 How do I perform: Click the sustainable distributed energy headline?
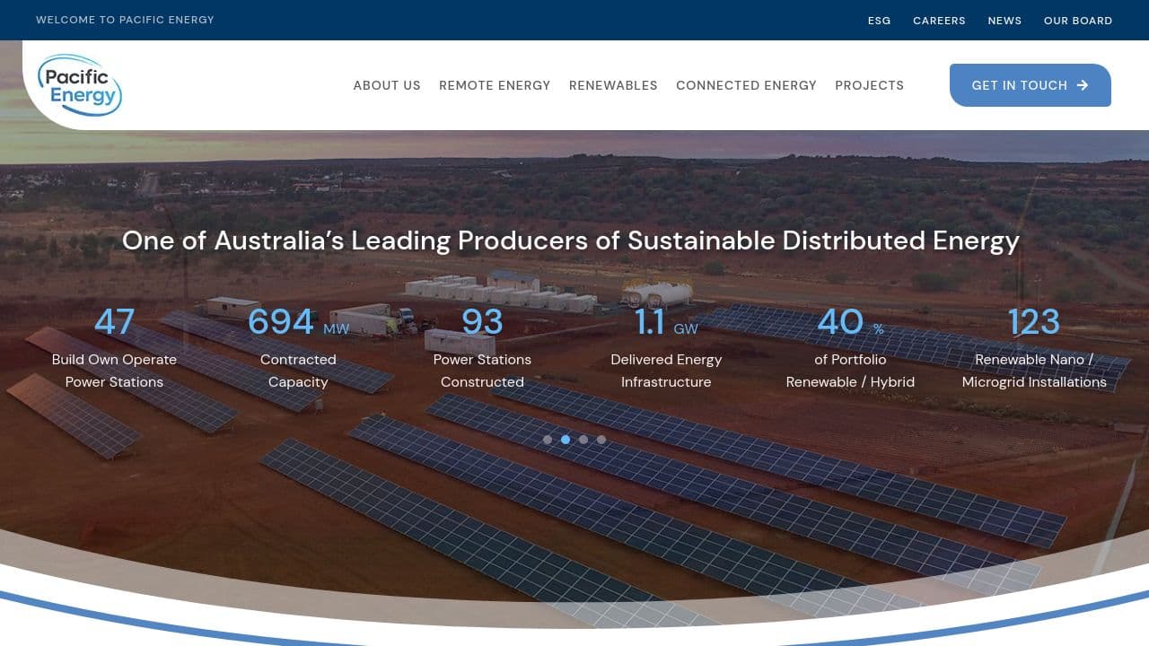point(572,240)
